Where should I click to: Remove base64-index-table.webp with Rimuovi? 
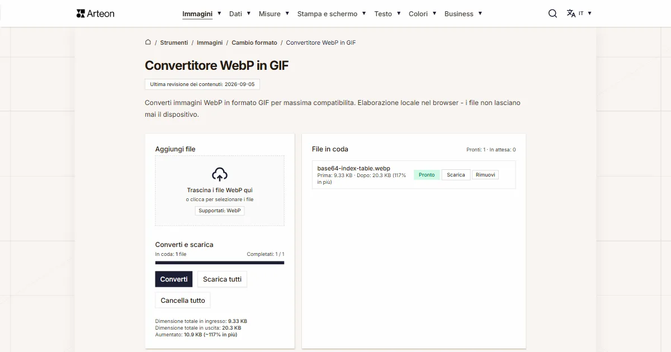pyautogui.click(x=485, y=175)
